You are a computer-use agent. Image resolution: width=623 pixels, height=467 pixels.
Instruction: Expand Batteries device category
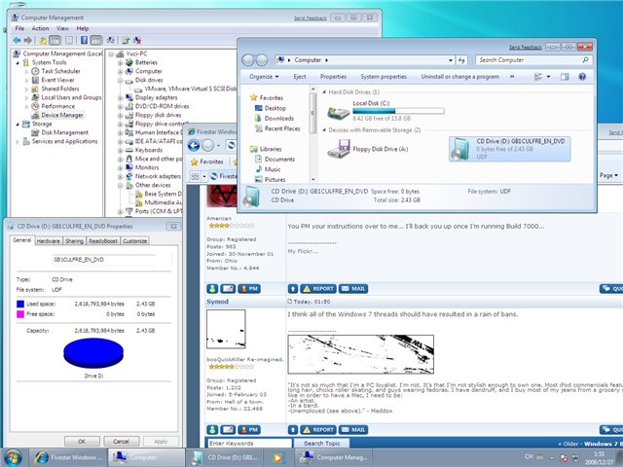tap(120, 62)
